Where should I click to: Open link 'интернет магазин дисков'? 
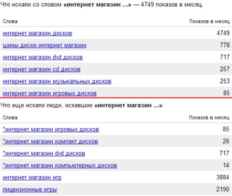coord(37,33)
